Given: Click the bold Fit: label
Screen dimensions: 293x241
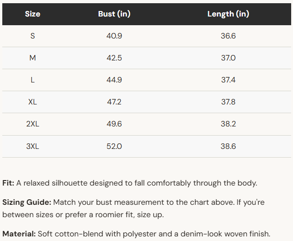Looking at the screenshot, I should click(x=8, y=183).
